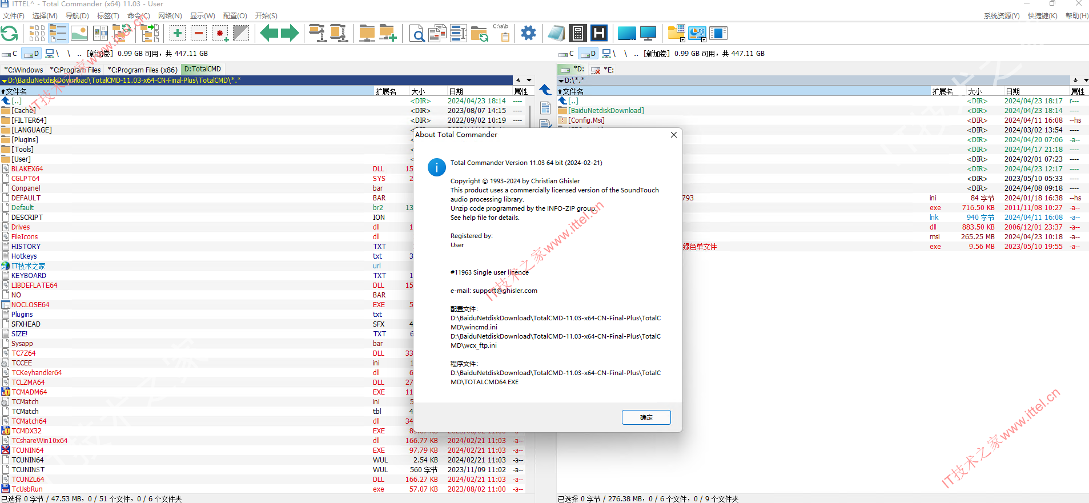Click the right panel [..] parent entry

pos(573,101)
